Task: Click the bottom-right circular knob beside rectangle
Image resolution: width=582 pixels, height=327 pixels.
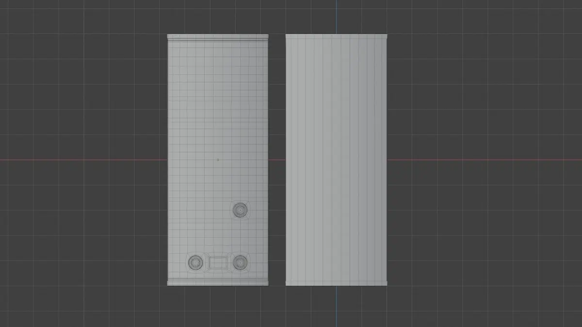Action: [x=240, y=263]
